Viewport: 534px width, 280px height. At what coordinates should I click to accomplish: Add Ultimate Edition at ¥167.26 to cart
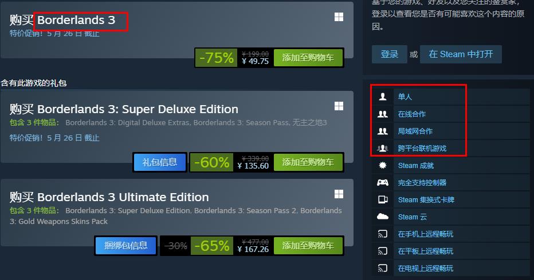(x=308, y=245)
